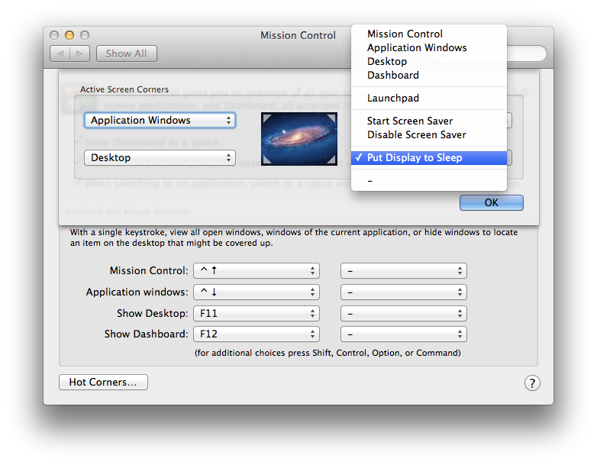Open Show Dashboard F12 shortcut dropdown

pyautogui.click(x=257, y=334)
